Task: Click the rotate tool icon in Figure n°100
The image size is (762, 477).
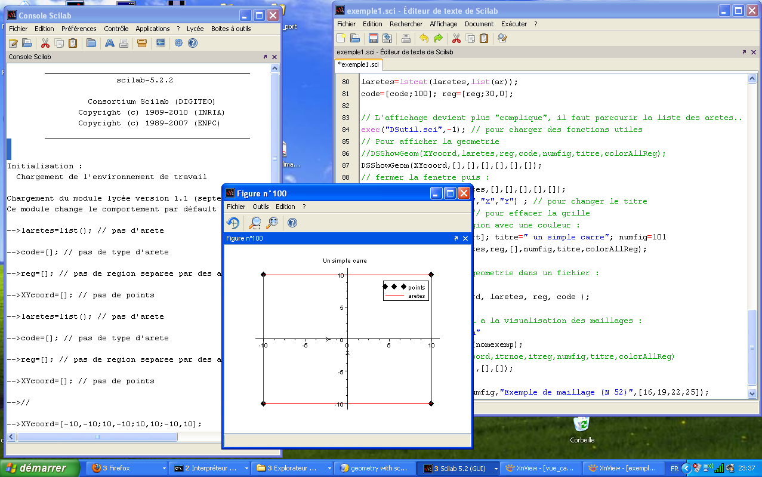Action: click(233, 223)
